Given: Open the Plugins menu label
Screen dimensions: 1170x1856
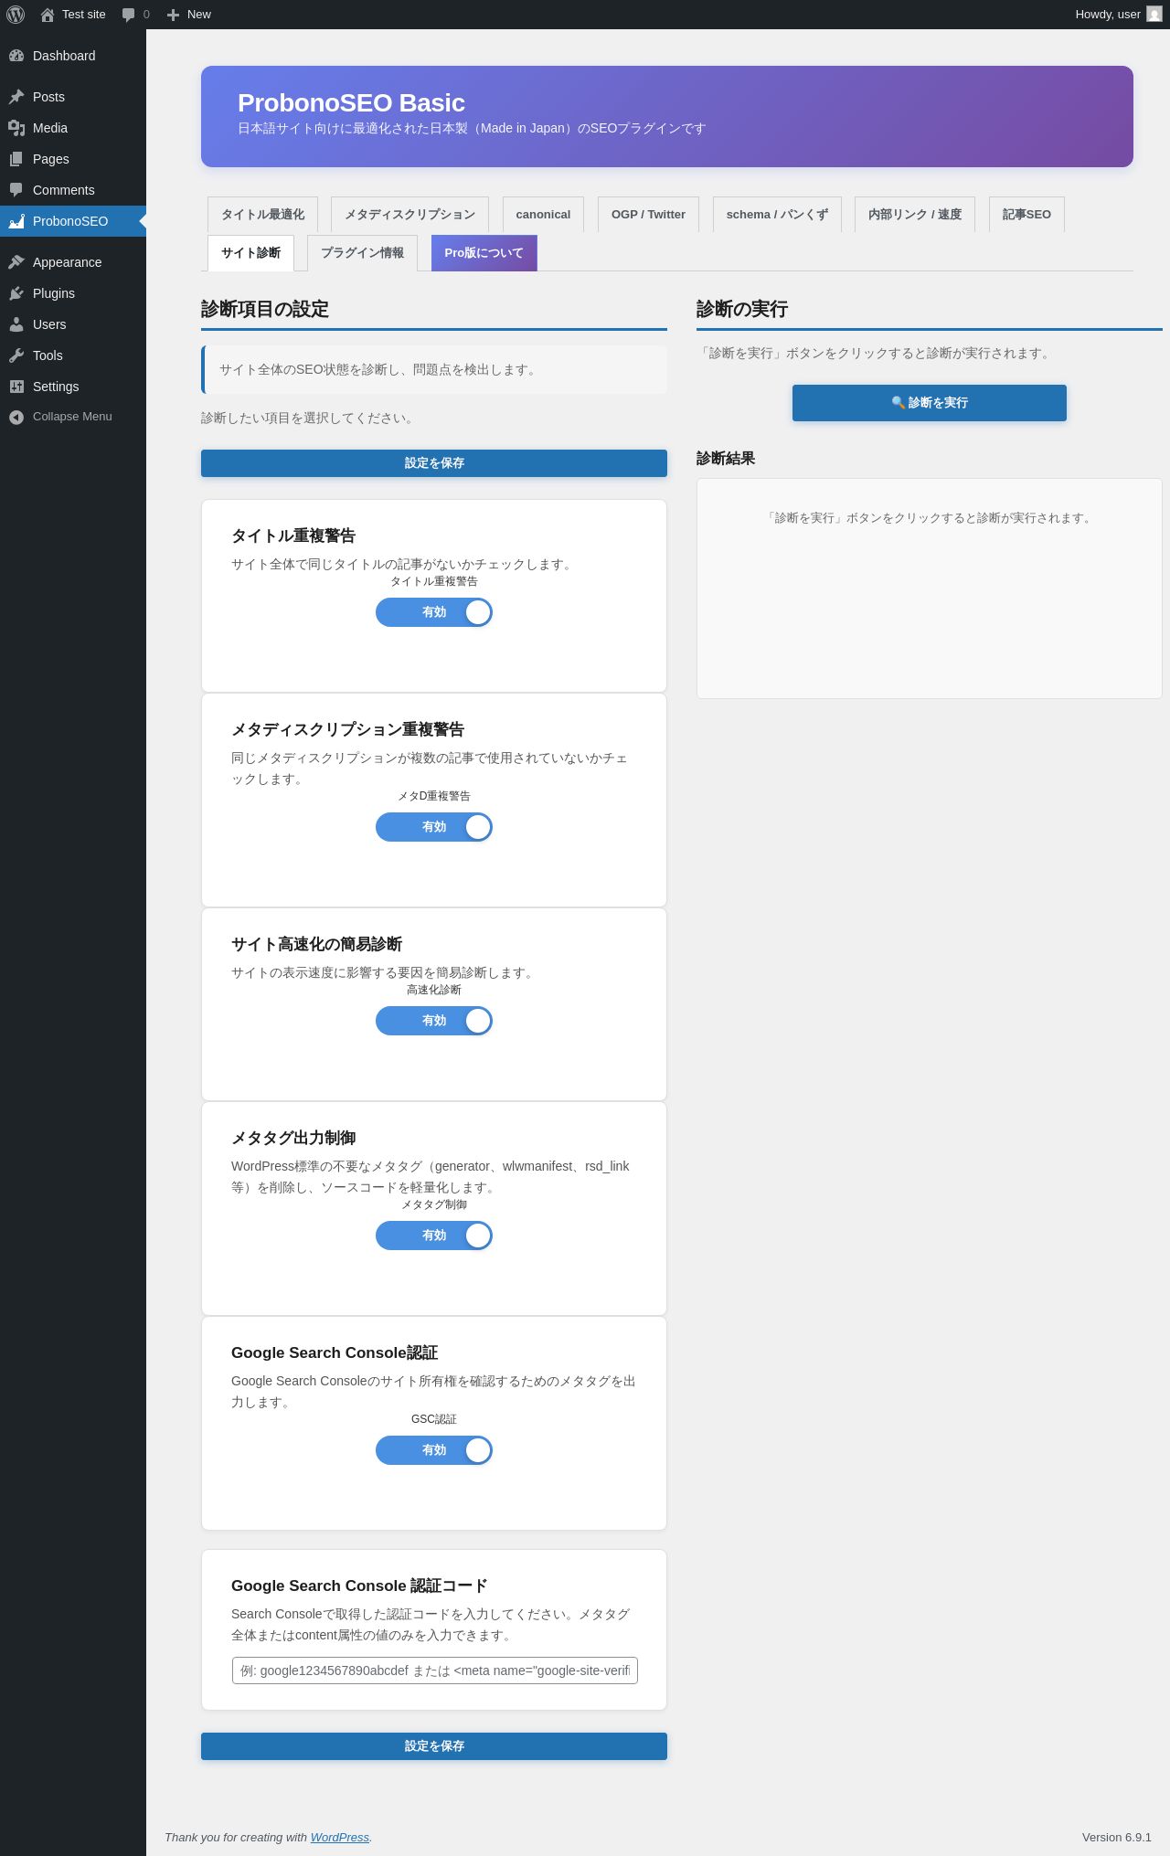Looking at the screenshot, I should point(54,293).
